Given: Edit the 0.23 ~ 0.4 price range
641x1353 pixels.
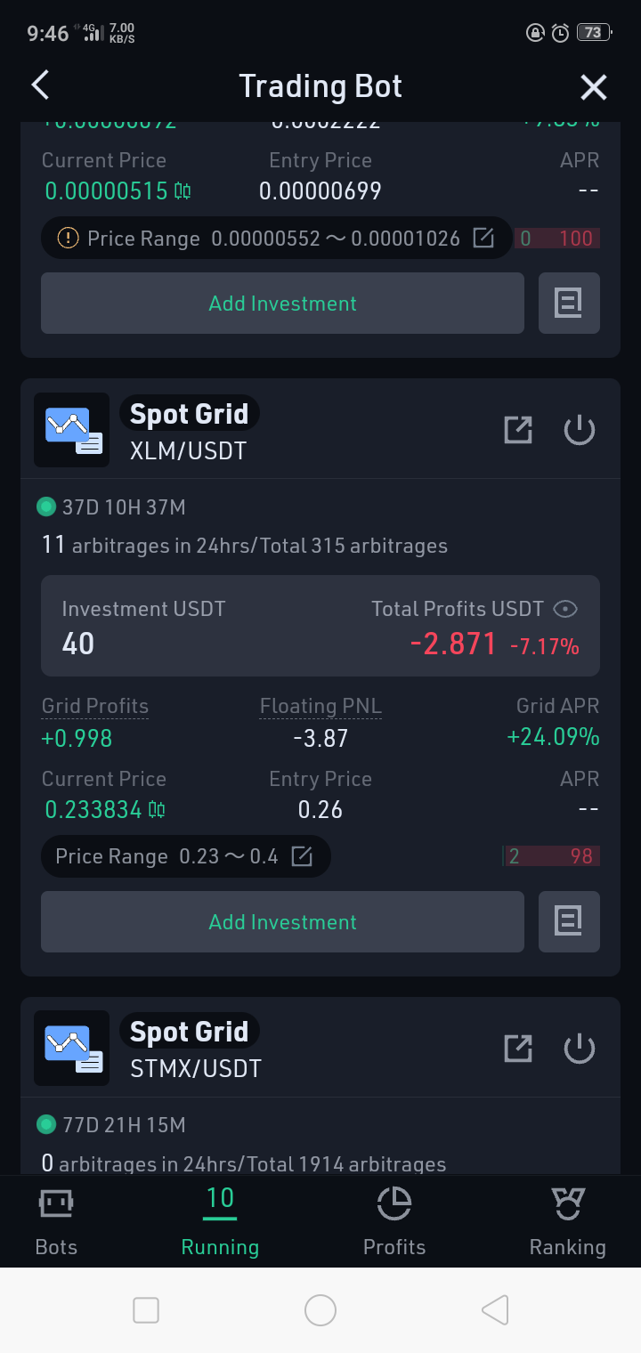Looking at the screenshot, I should click(303, 856).
